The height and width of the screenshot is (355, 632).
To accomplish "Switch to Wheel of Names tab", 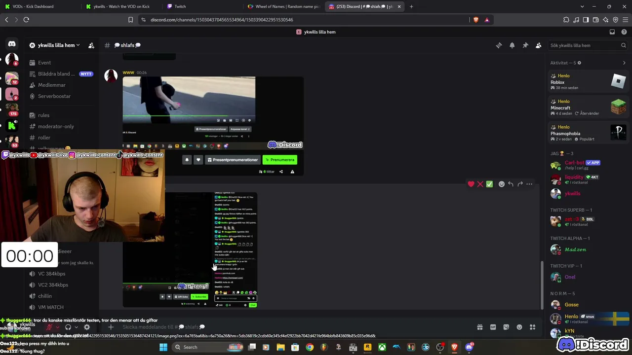I will coord(284,6).
